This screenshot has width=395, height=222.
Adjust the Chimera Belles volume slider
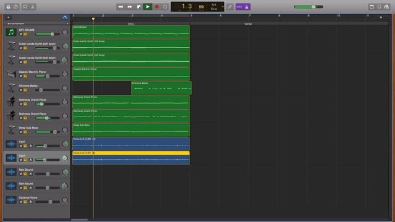pyautogui.click(x=48, y=90)
